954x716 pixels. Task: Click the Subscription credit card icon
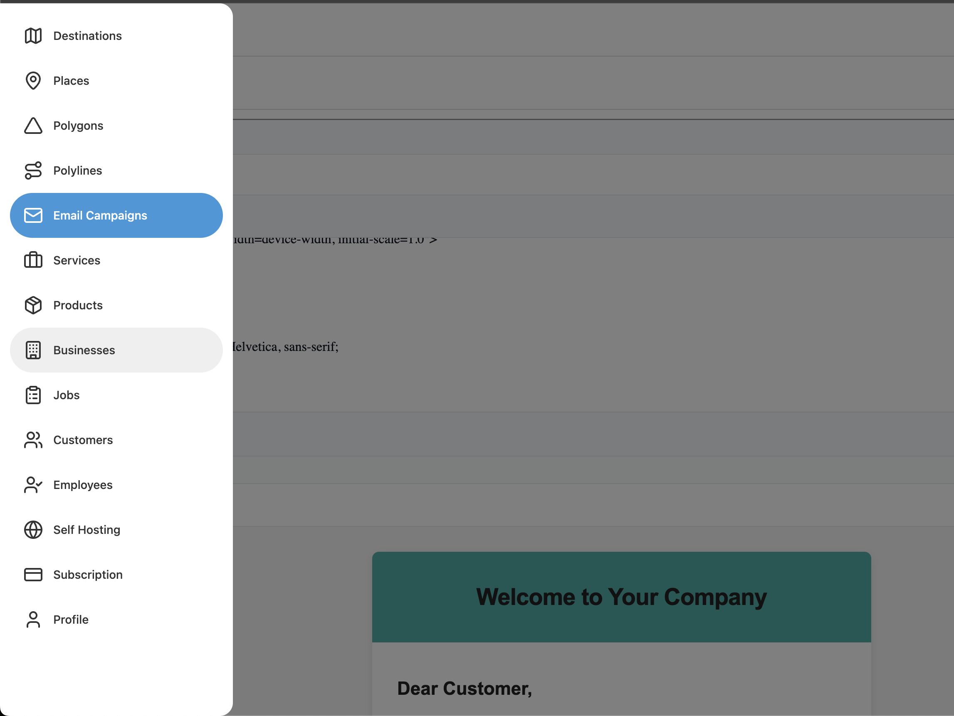33,575
